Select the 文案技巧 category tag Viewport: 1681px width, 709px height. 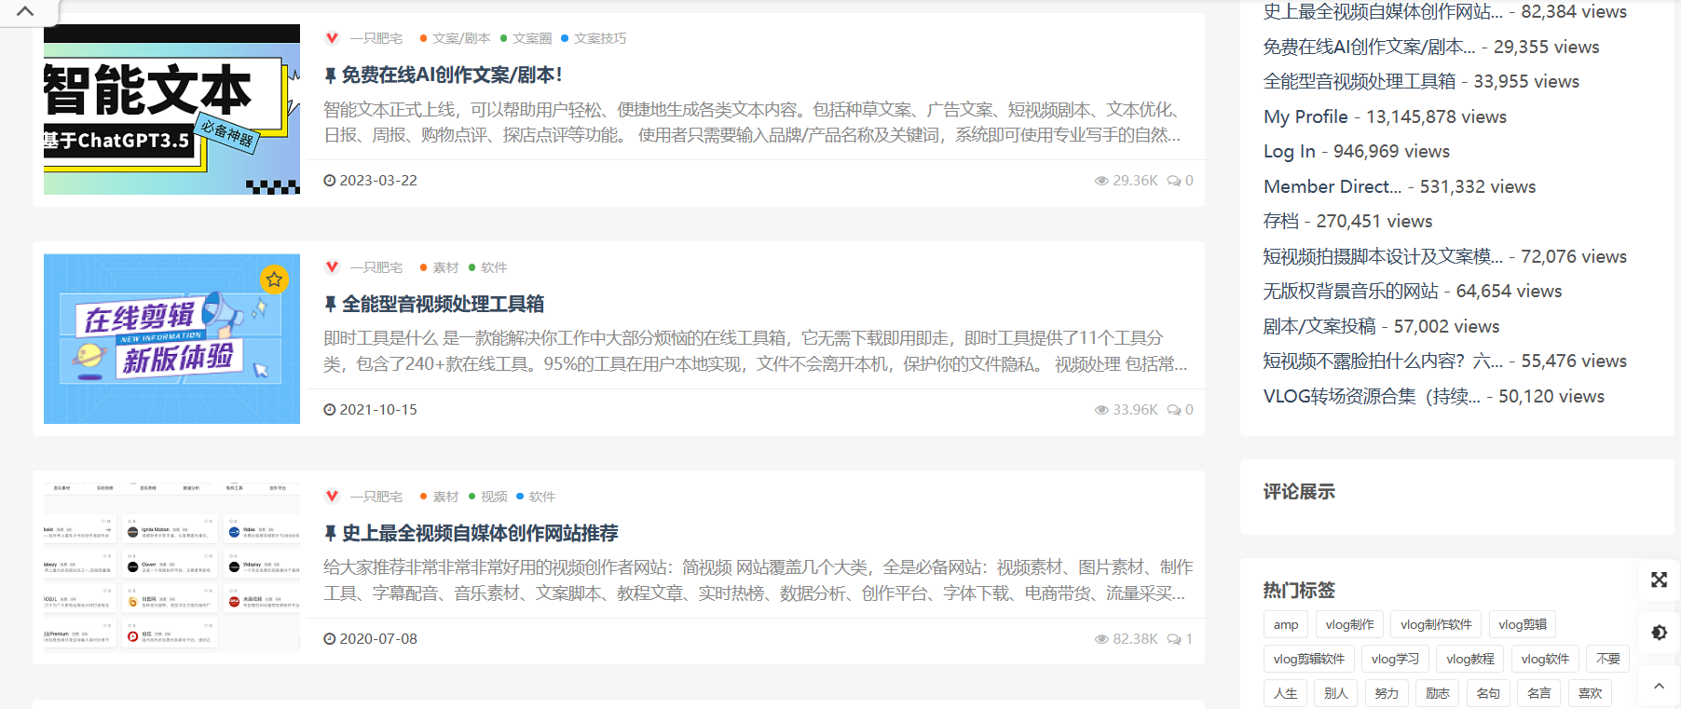pos(599,38)
